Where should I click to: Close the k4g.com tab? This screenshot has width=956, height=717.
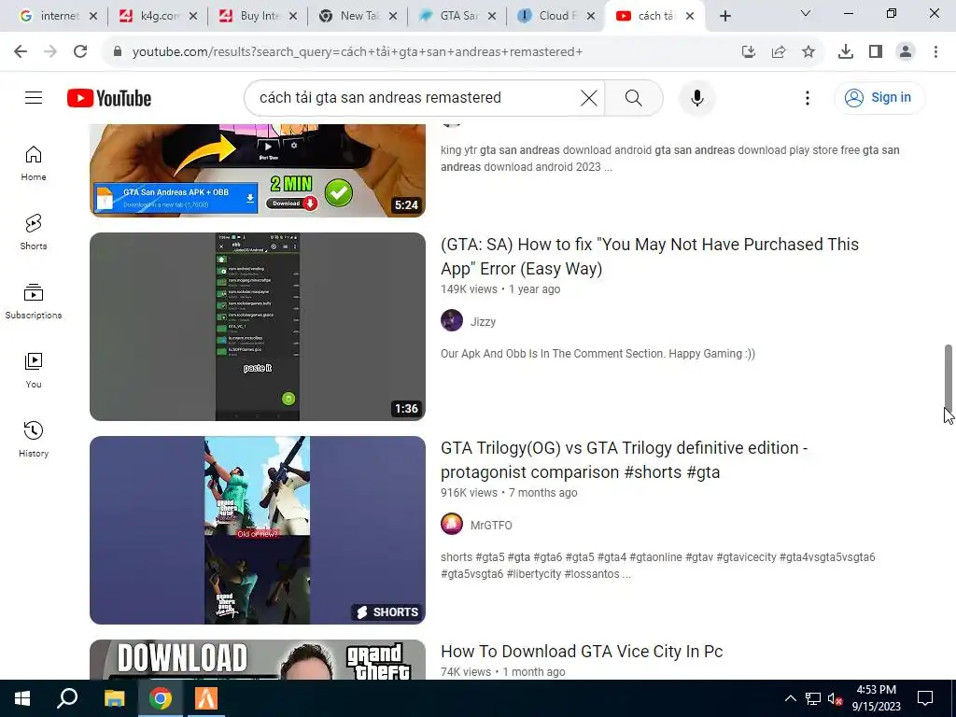[192, 17]
